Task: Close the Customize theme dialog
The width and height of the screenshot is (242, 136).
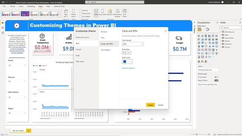Action: [166, 31]
